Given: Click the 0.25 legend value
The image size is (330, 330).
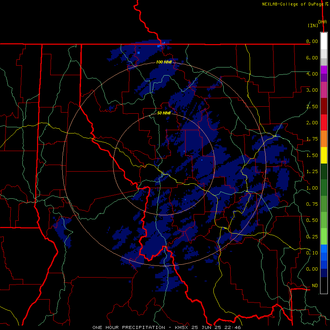Looking at the screenshot, I should (312, 237).
